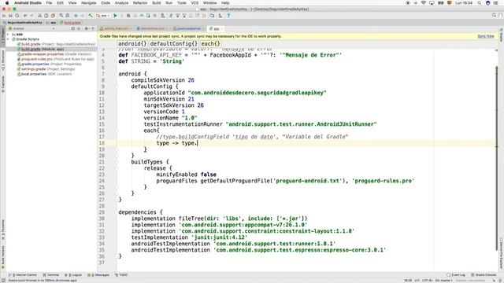Select build.gradle (Project: SeguridadGradleApiKey)

point(56,44)
